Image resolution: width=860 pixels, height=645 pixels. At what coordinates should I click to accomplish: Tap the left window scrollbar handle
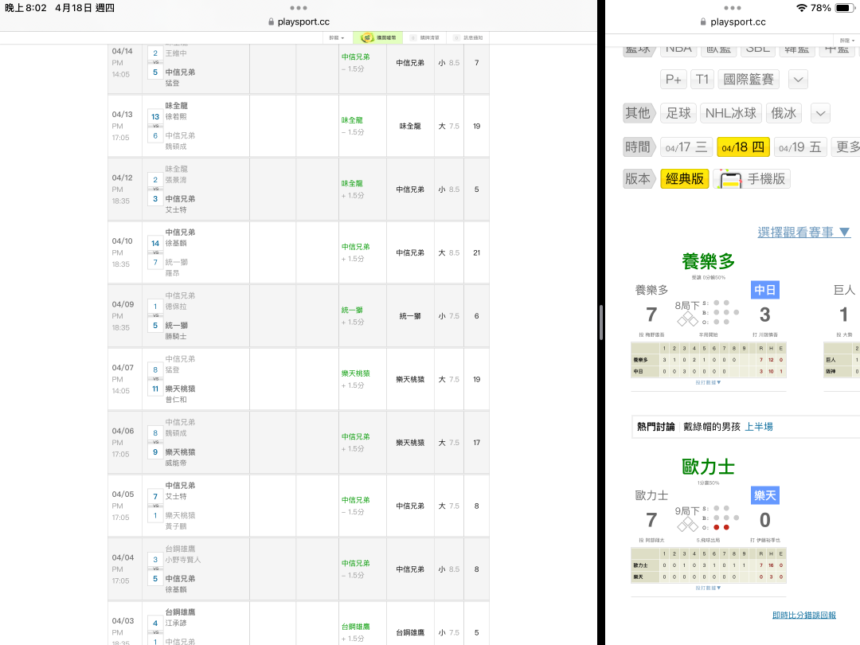(601, 322)
